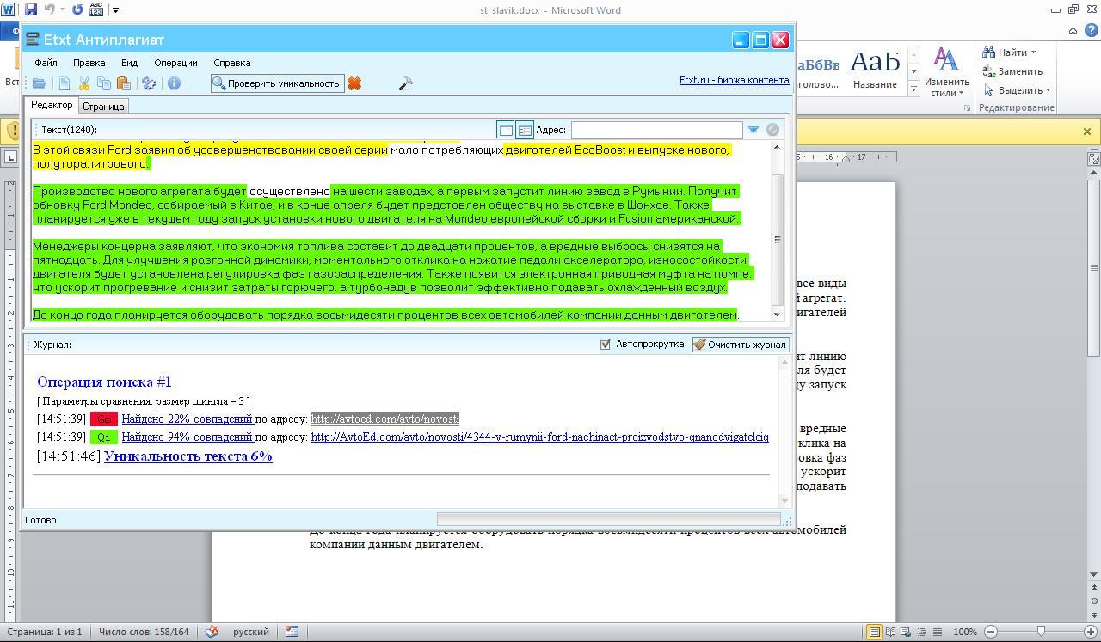Switch to Print Layout view in Word
The height and width of the screenshot is (642, 1101).
[x=874, y=632]
